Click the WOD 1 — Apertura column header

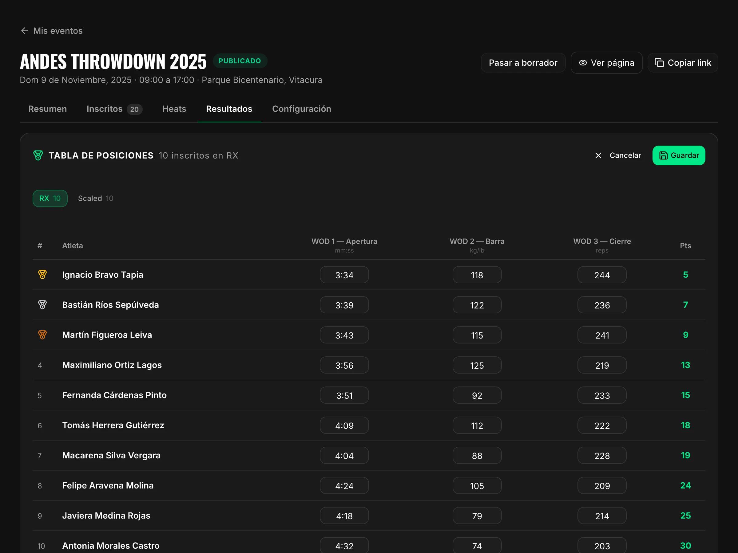click(x=344, y=245)
